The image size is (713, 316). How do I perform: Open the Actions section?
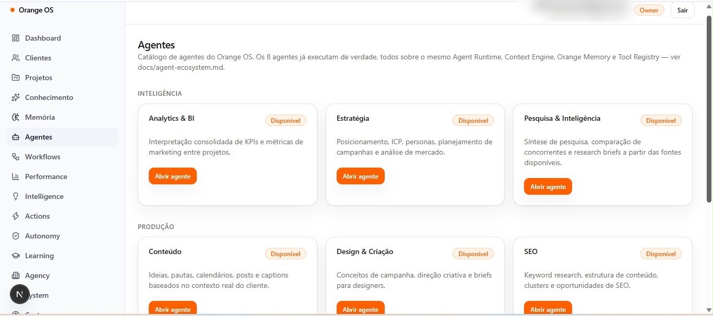pyautogui.click(x=62, y=216)
